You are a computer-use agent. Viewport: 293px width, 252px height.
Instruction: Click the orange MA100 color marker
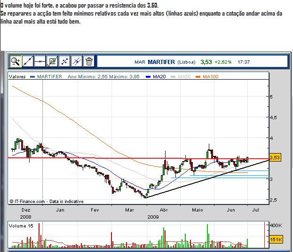(x=198, y=77)
